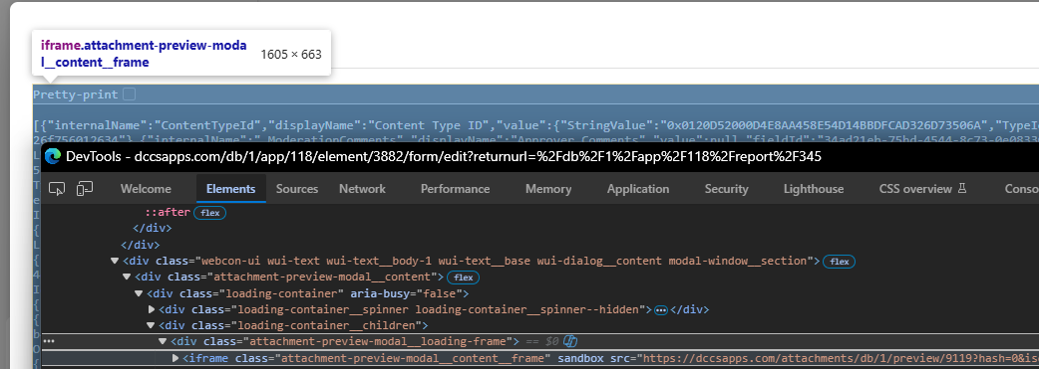Expand the iframe attachment-preview-modal__content__frame node
This screenshot has height=369, width=1039.
tap(175, 358)
